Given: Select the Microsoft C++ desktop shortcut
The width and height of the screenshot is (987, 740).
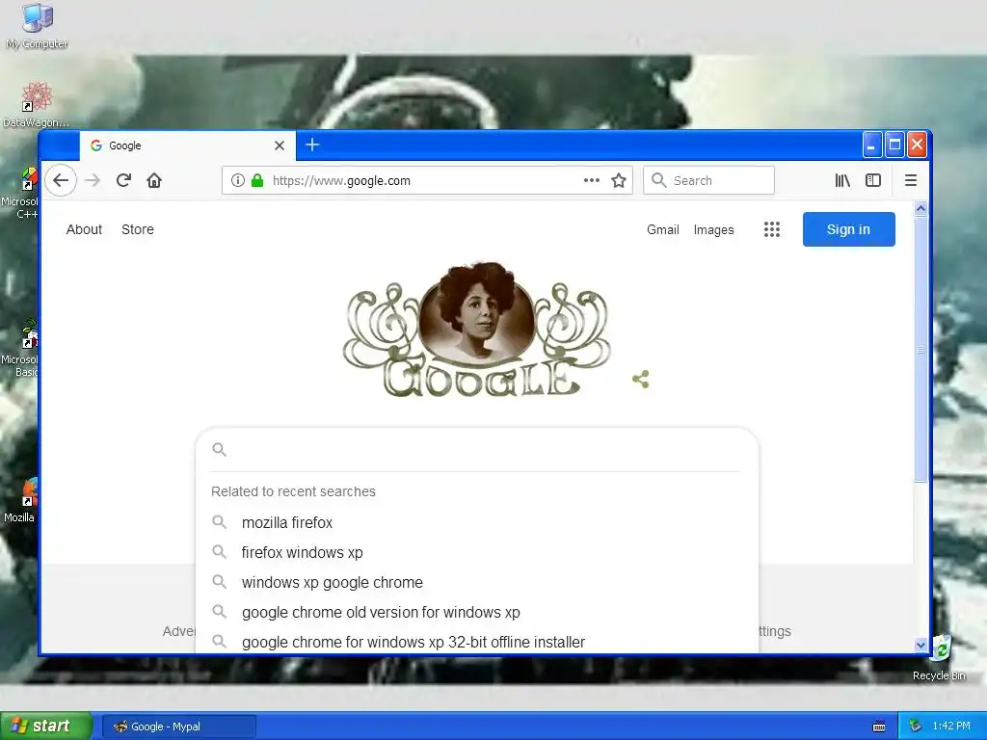Looking at the screenshot, I should (19, 193).
